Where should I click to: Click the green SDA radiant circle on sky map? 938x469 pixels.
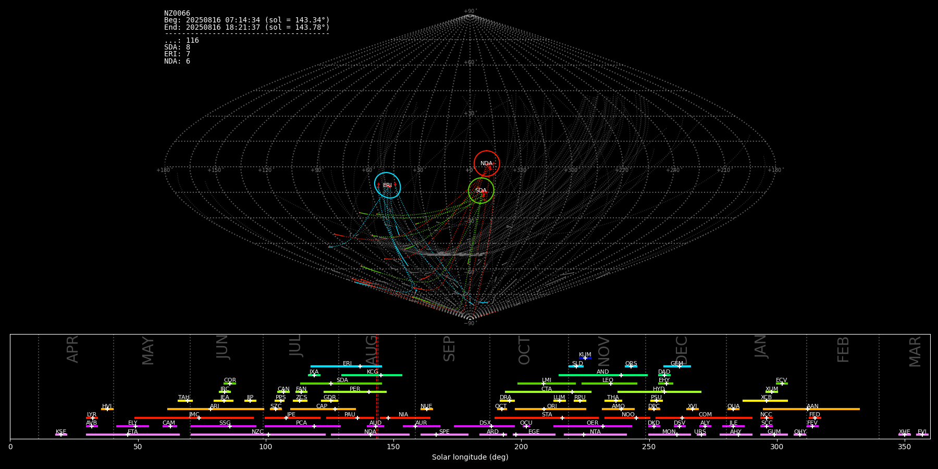(481, 191)
